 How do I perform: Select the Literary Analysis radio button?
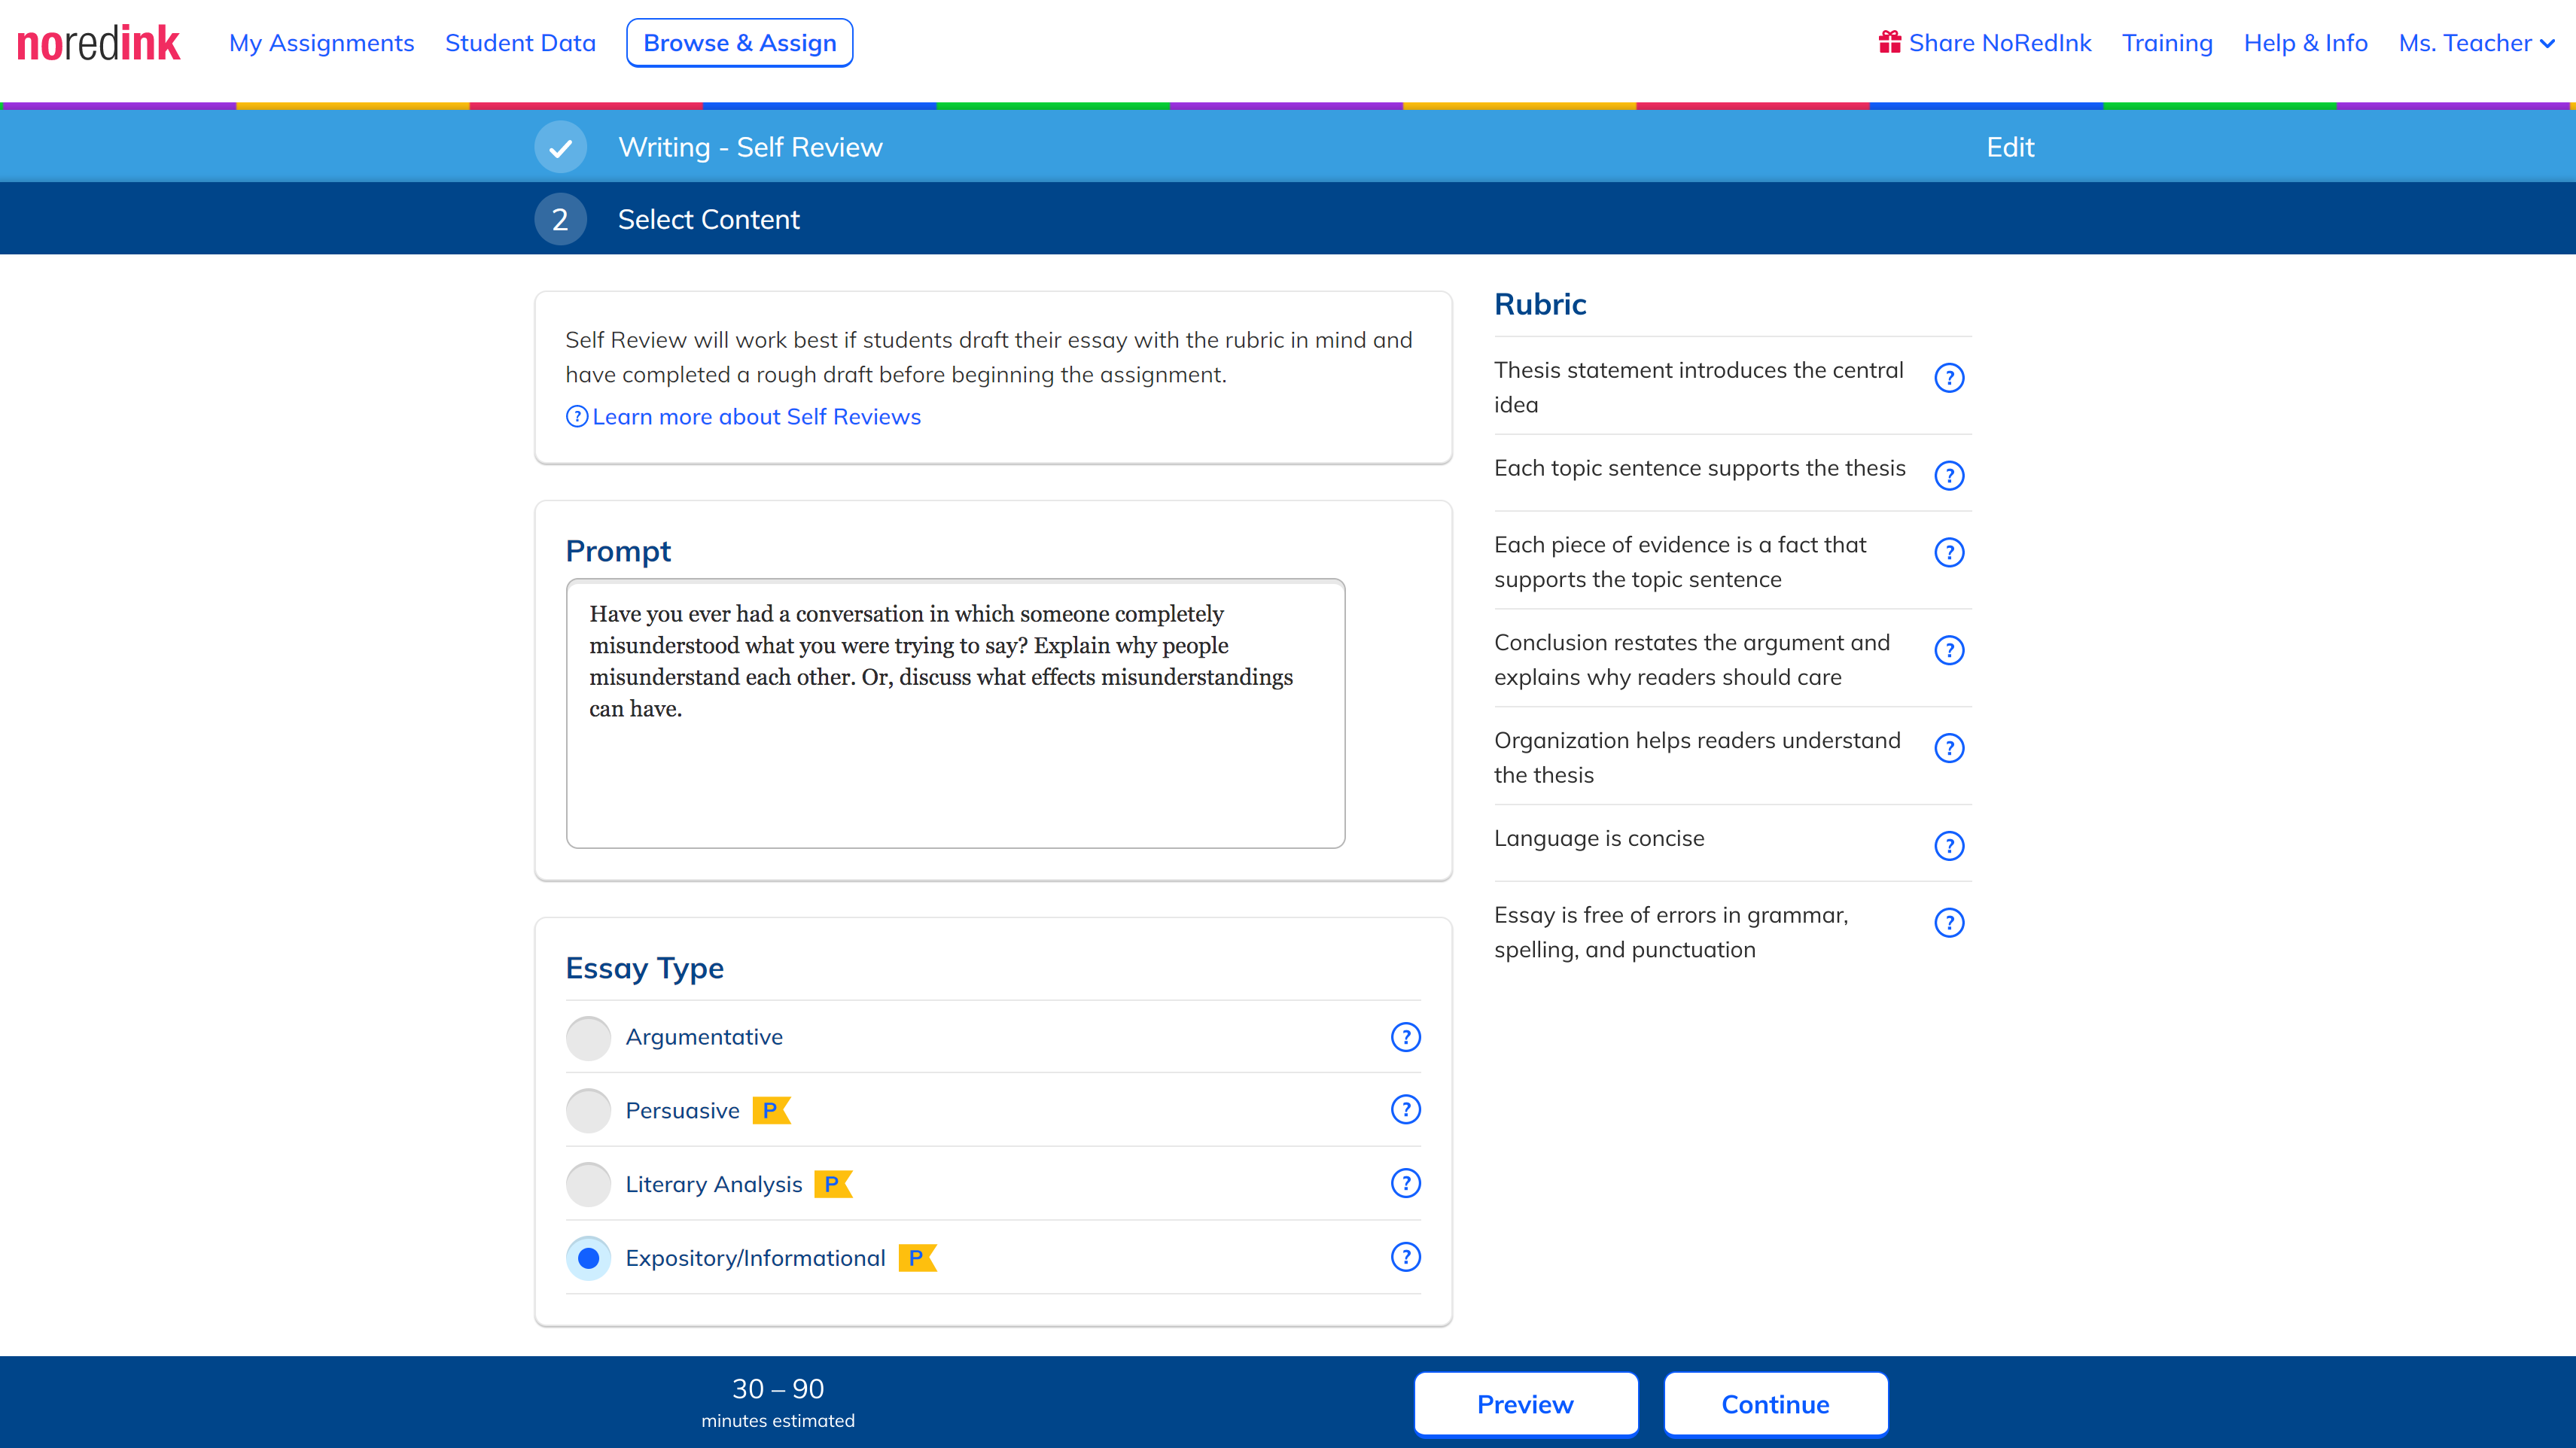(588, 1185)
